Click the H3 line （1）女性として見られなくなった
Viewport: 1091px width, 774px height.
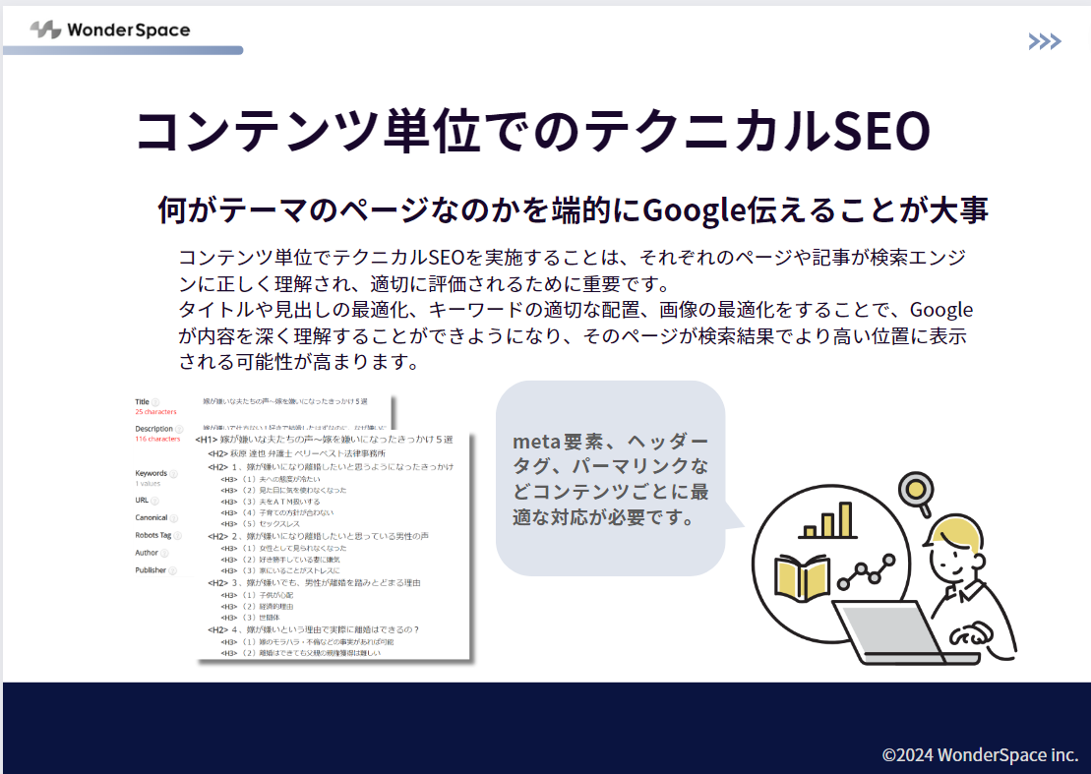[283, 548]
